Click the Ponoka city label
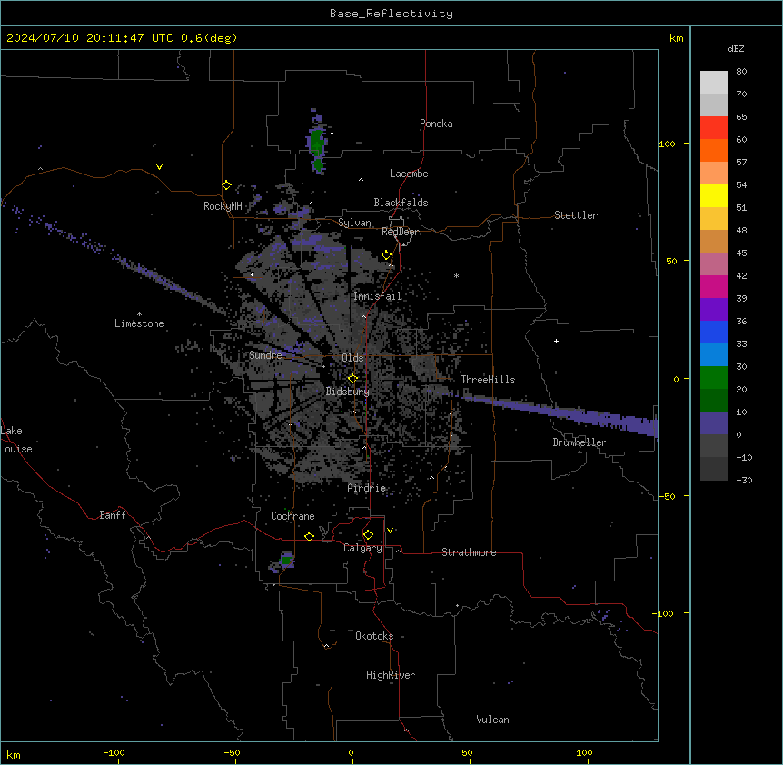Image resolution: width=783 pixels, height=765 pixels. point(436,124)
